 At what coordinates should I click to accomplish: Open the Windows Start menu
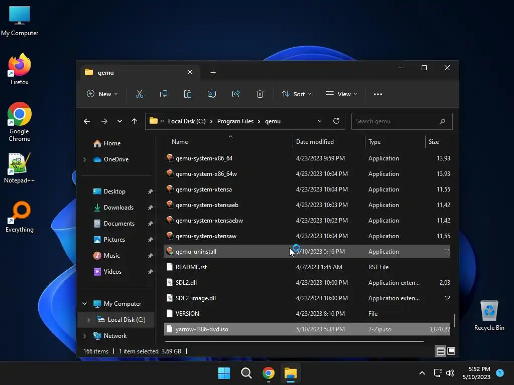[x=224, y=373]
